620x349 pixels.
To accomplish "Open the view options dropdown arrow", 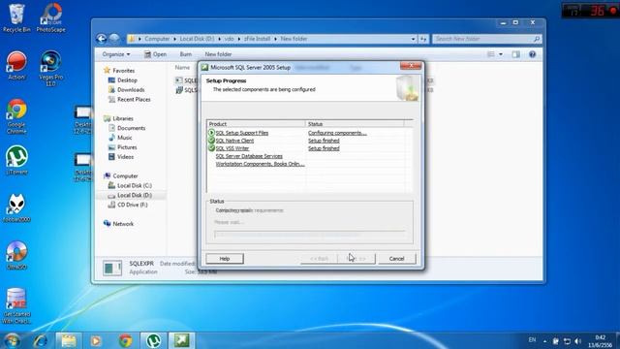I will point(501,54).
